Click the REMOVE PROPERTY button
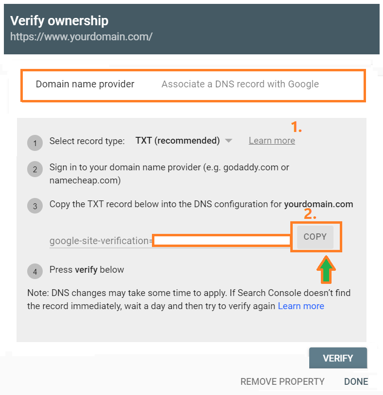This screenshot has height=395, width=383. coord(283,381)
